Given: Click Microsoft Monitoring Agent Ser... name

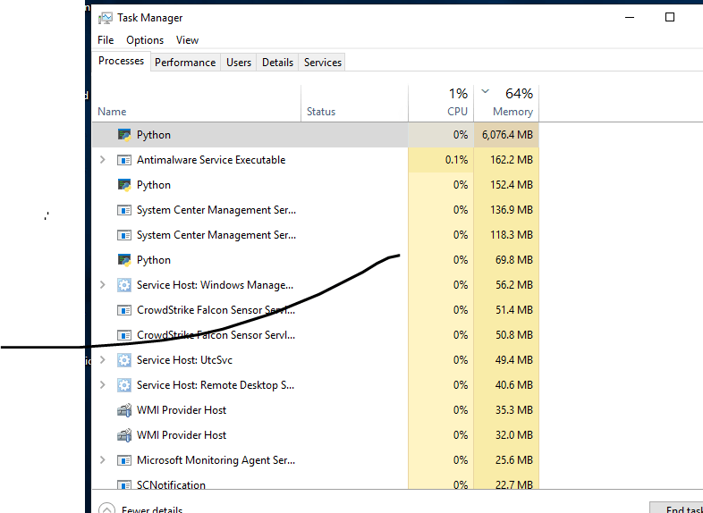Looking at the screenshot, I should 216,460.
